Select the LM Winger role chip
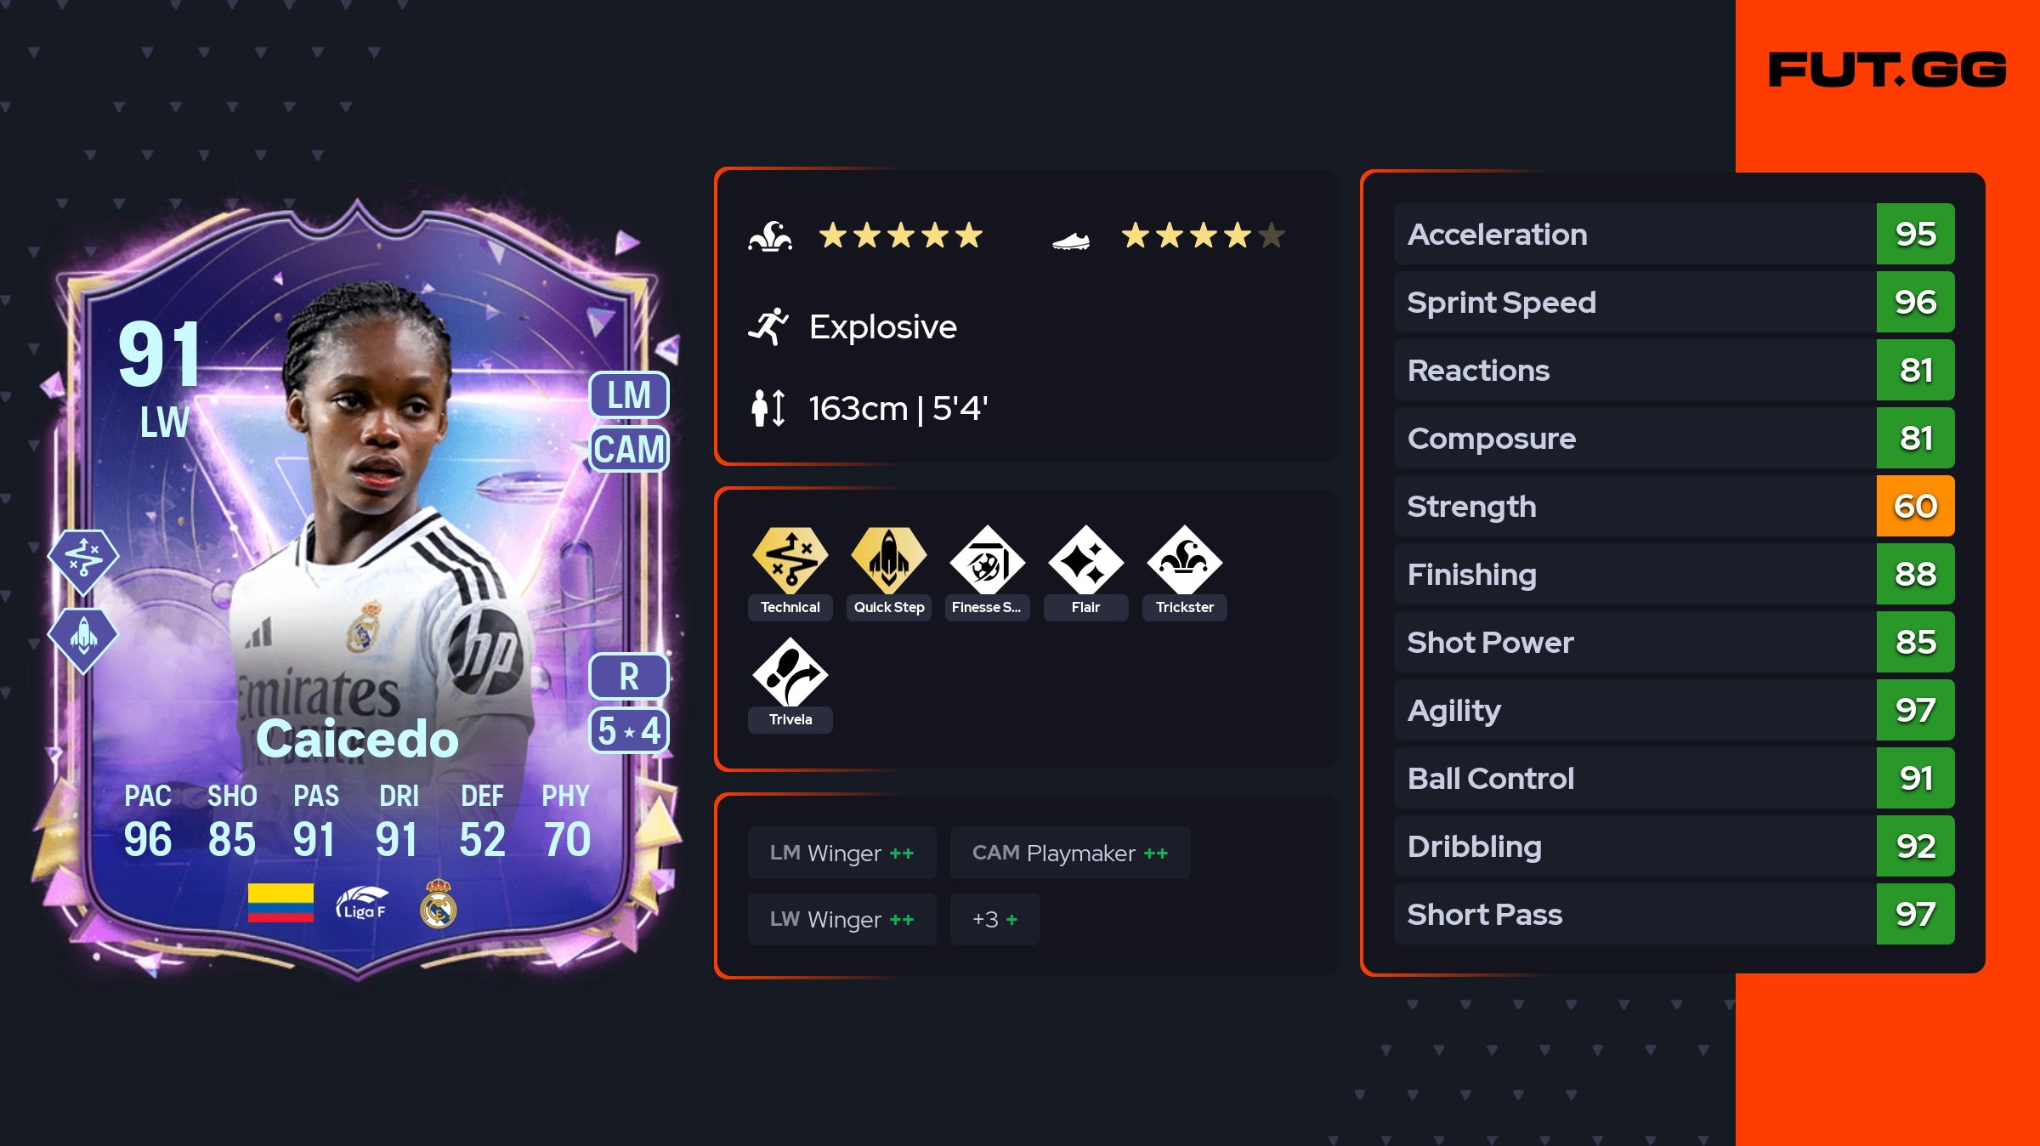The height and width of the screenshot is (1146, 2040). [x=841, y=853]
